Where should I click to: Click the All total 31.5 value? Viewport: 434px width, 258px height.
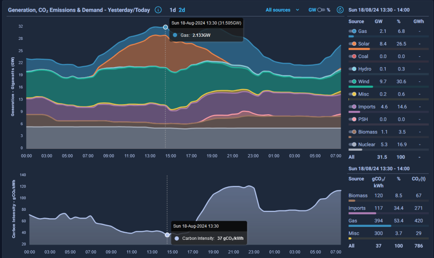tap(382, 157)
